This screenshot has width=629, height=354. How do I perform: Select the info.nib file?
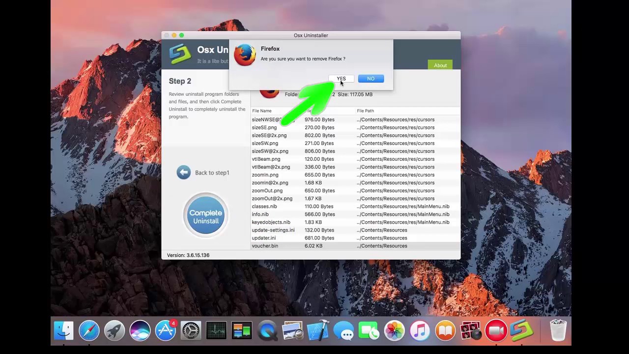pos(356,214)
